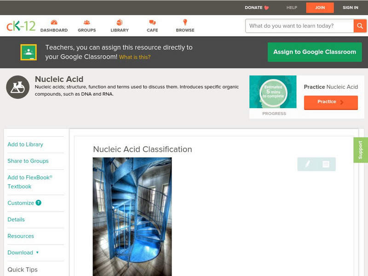Click Assign to Google Classroom button
368x276 pixels.
pos(315,52)
